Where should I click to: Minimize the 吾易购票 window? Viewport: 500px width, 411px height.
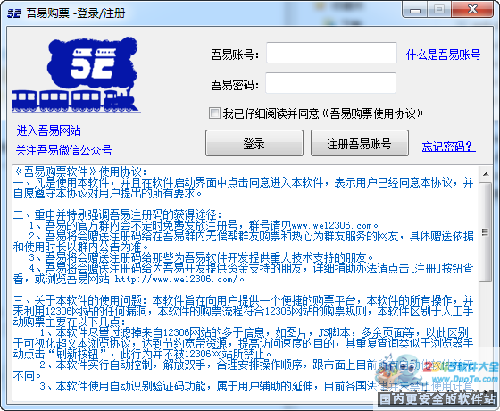click(415, 11)
